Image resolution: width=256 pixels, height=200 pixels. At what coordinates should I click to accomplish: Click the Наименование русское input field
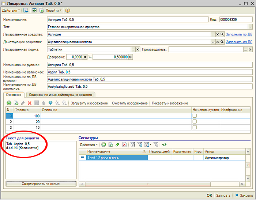pyautogui.click(x=150, y=65)
